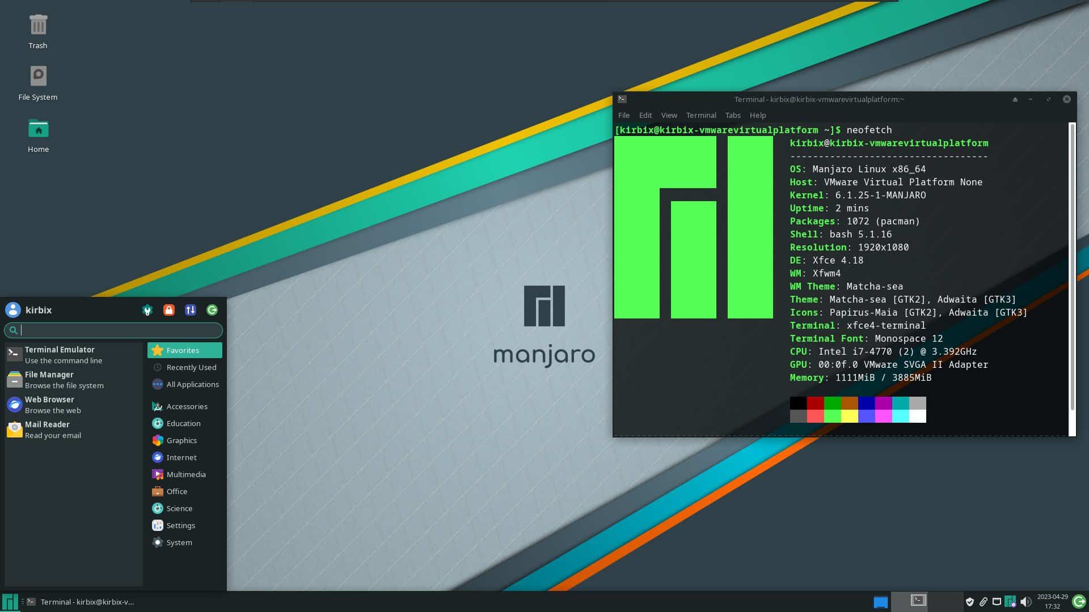The height and width of the screenshot is (612, 1089).
Task: Open the volume control in the system tray
Action: point(1025,602)
